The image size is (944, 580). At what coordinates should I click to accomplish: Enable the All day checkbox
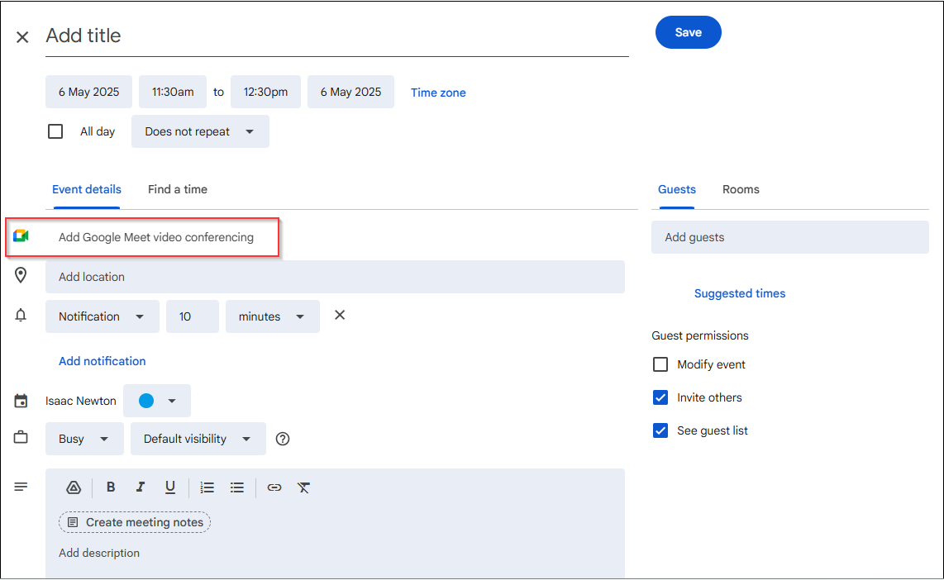pyautogui.click(x=55, y=131)
